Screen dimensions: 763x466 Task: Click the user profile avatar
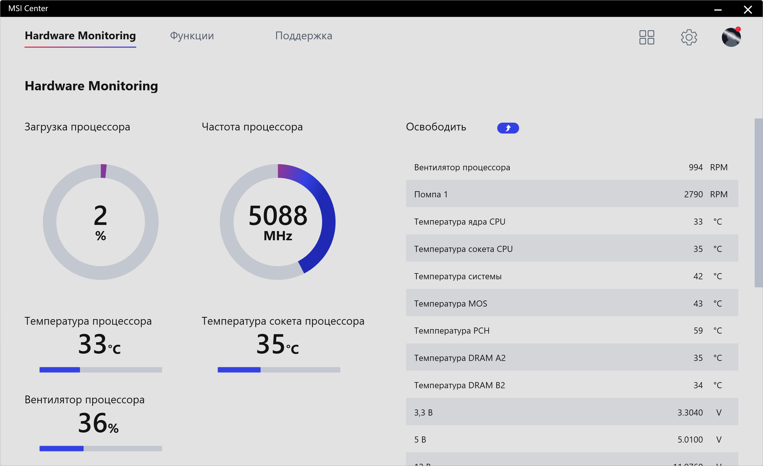click(x=731, y=37)
